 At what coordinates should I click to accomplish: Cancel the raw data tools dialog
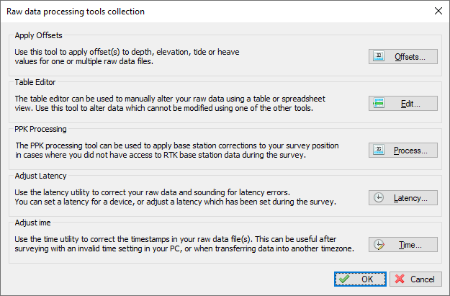(415, 279)
